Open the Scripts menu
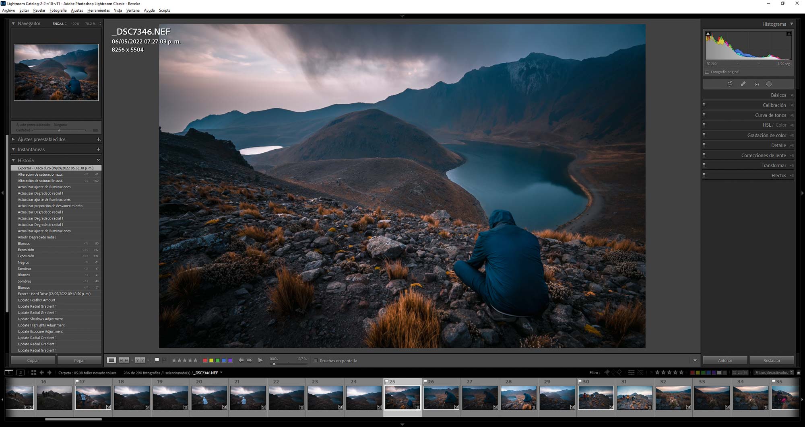The image size is (805, 427). coord(164,10)
